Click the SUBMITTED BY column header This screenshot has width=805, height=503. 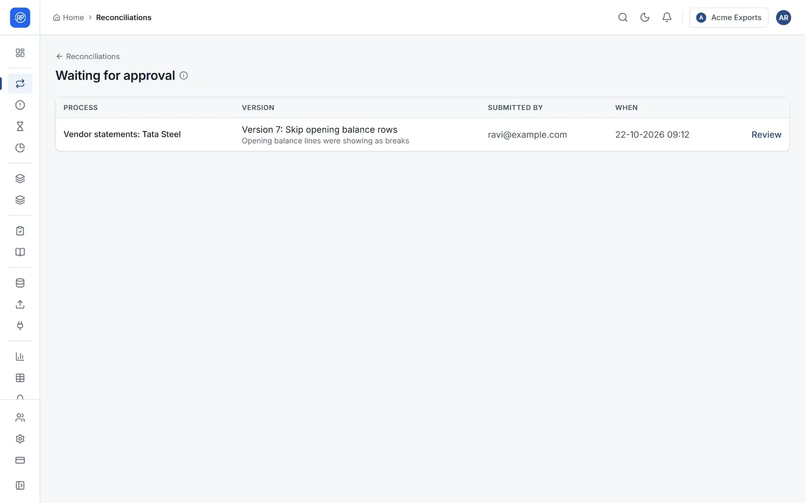point(515,108)
